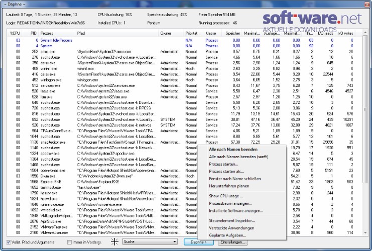372x251 pixels.
Task: Open Einstellungen... button
Action: (232, 242)
